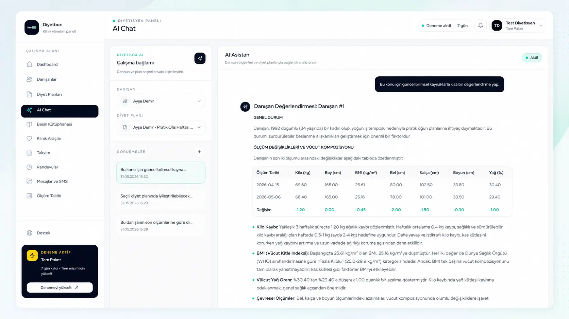Open conversation 'Bu danışanın son ölçümlerine göre di...'
The image size is (569, 319).
[x=161, y=226]
